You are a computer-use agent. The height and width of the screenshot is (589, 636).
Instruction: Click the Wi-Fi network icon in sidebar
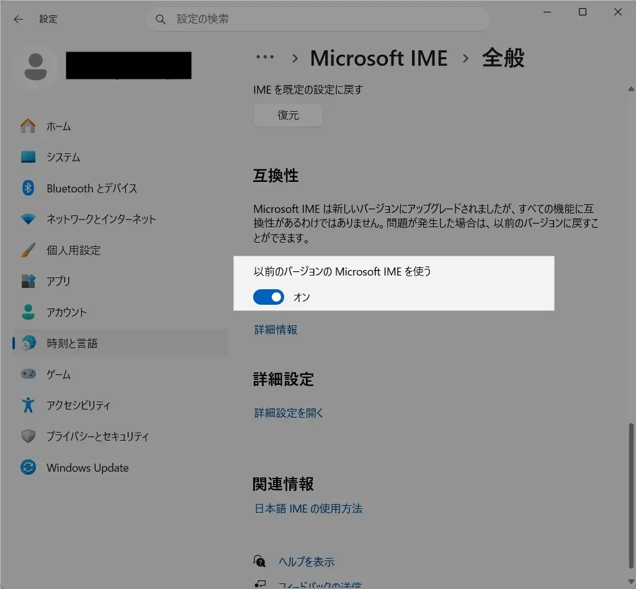click(28, 219)
